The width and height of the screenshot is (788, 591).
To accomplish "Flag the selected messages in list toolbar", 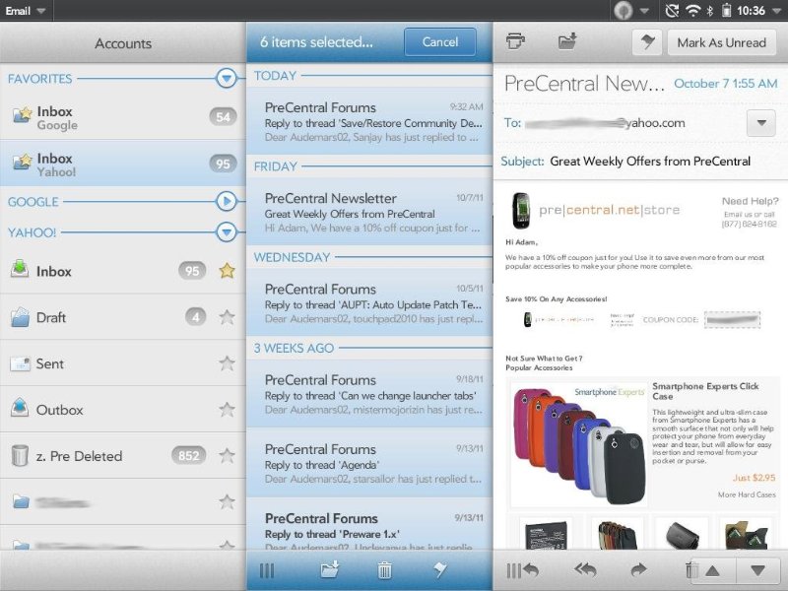I will point(439,570).
